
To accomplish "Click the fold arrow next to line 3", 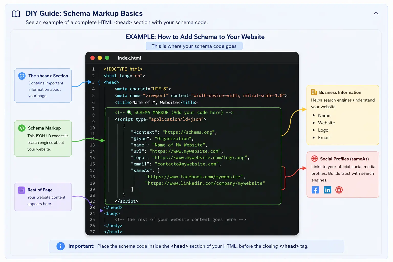I will (x=99, y=82).
